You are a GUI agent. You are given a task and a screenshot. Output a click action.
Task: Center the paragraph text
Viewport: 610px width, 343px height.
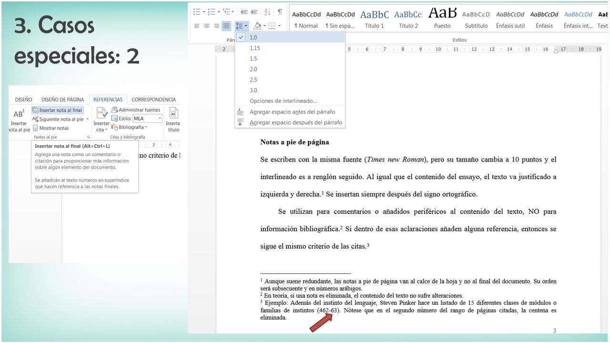(x=207, y=26)
